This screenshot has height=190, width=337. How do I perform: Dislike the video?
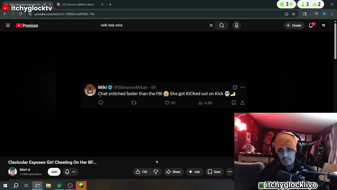[156, 172]
